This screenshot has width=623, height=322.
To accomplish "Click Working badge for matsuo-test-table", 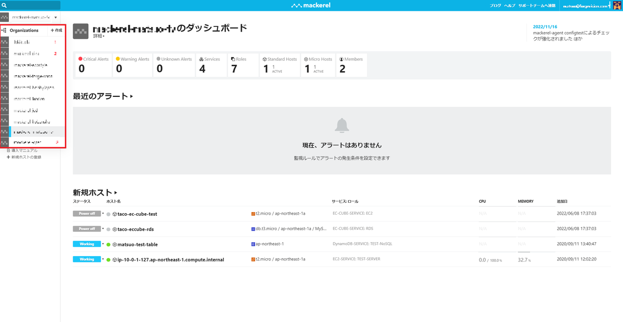I will 87,244.
